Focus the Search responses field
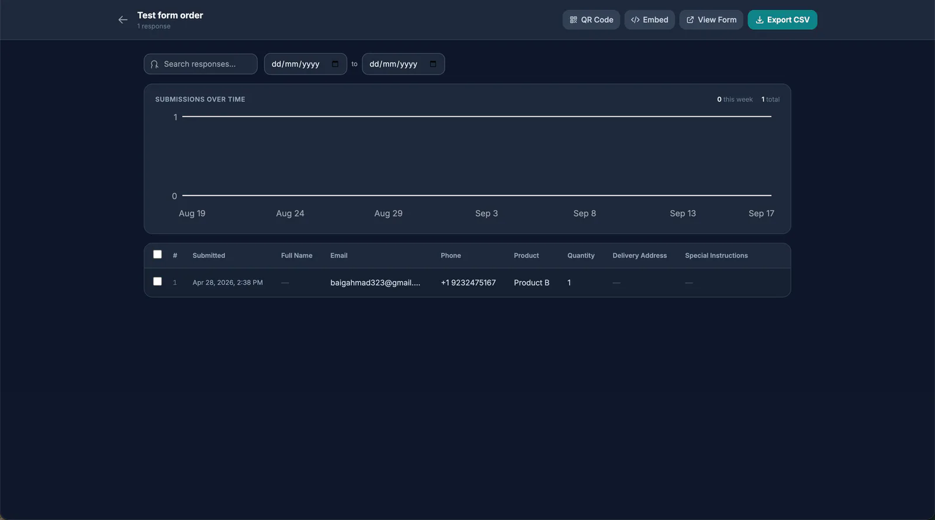 (x=200, y=64)
